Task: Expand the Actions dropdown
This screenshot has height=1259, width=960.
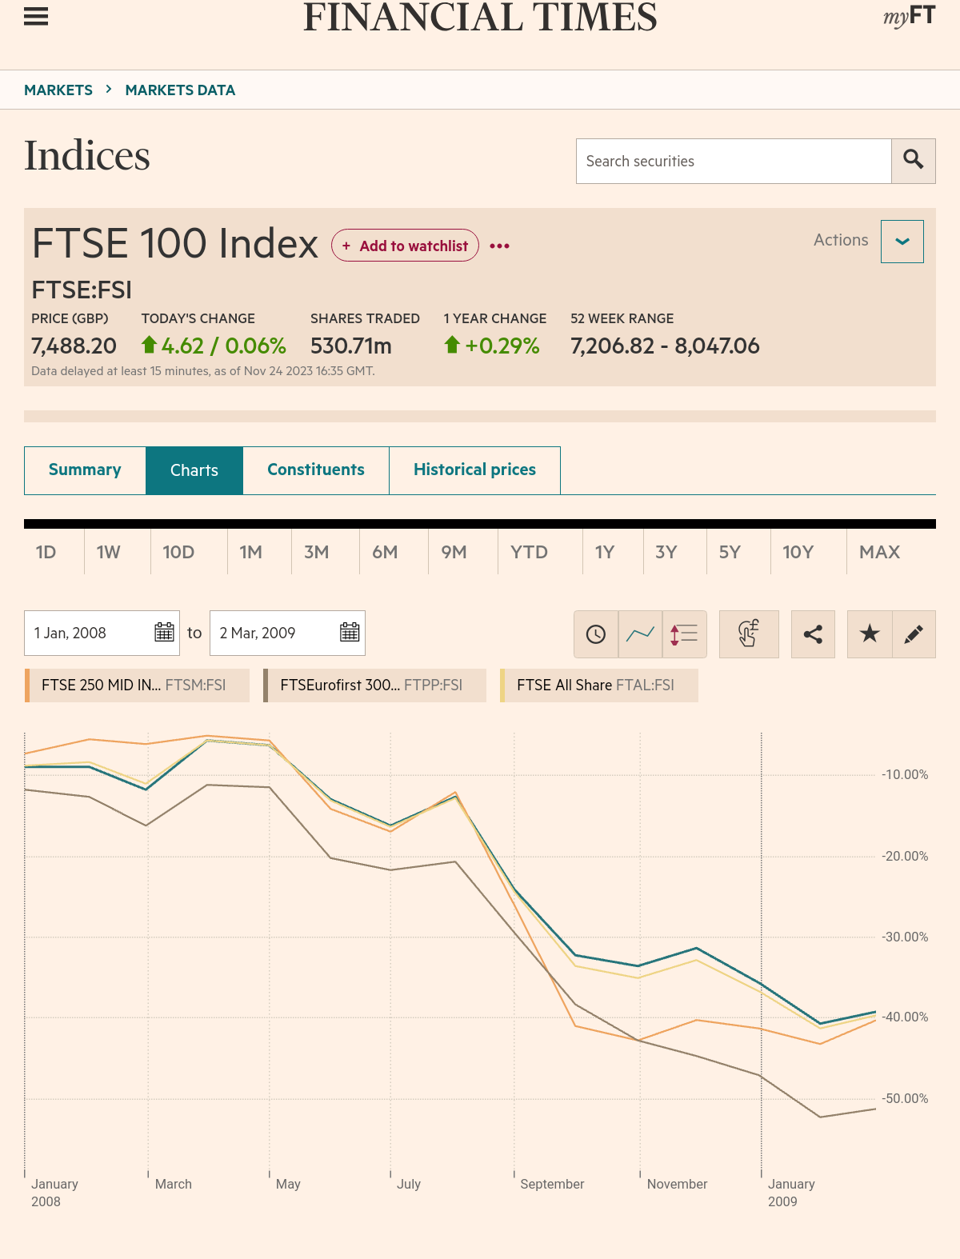Action: coord(902,241)
